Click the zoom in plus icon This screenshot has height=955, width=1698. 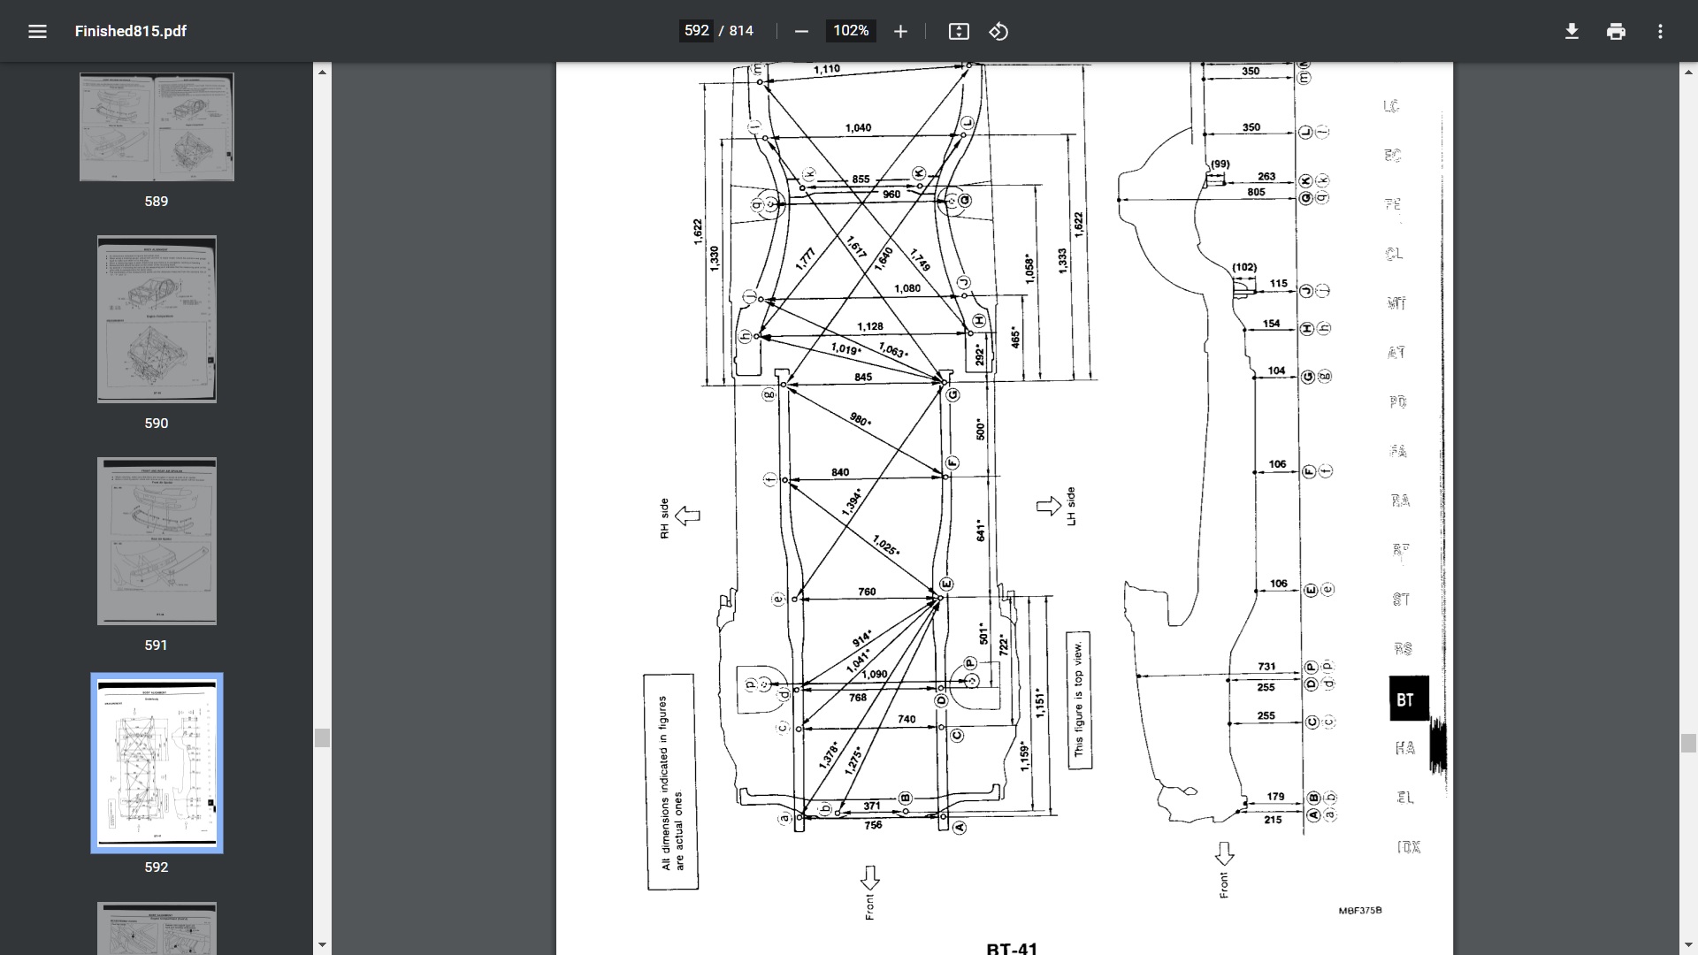click(900, 31)
